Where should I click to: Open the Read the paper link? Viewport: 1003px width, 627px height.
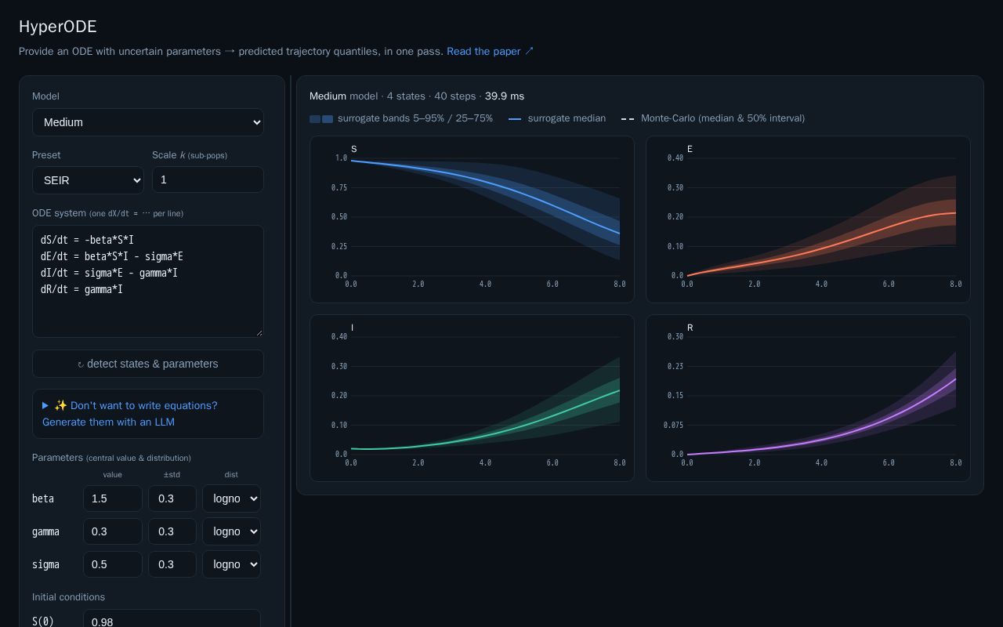click(x=491, y=51)
